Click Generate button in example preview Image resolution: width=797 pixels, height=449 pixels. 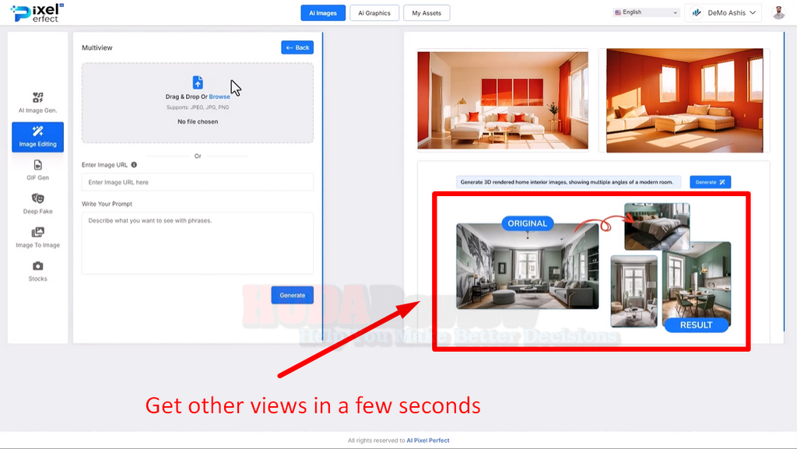click(710, 182)
